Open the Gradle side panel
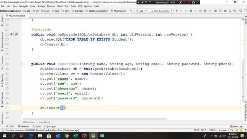Viewport: 247px width, 139px height. [x=245, y=20]
